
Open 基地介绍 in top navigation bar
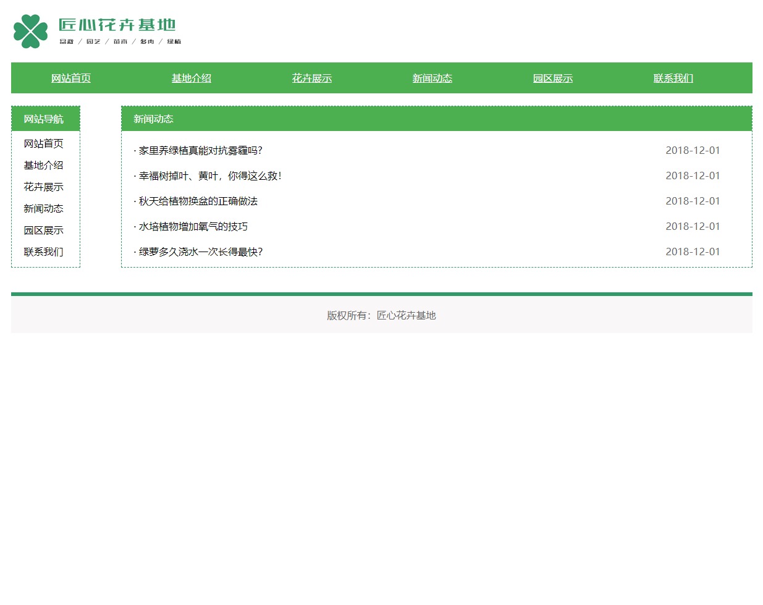click(192, 78)
